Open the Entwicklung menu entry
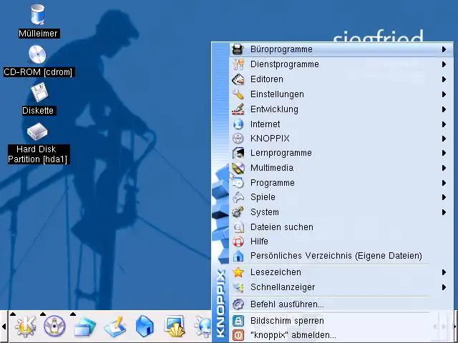The width and height of the screenshot is (458, 343). coord(341,109)
